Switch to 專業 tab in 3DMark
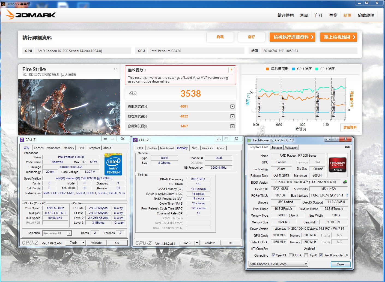The width and height of the screenshot is (385, 282). (x=333, y=16)
